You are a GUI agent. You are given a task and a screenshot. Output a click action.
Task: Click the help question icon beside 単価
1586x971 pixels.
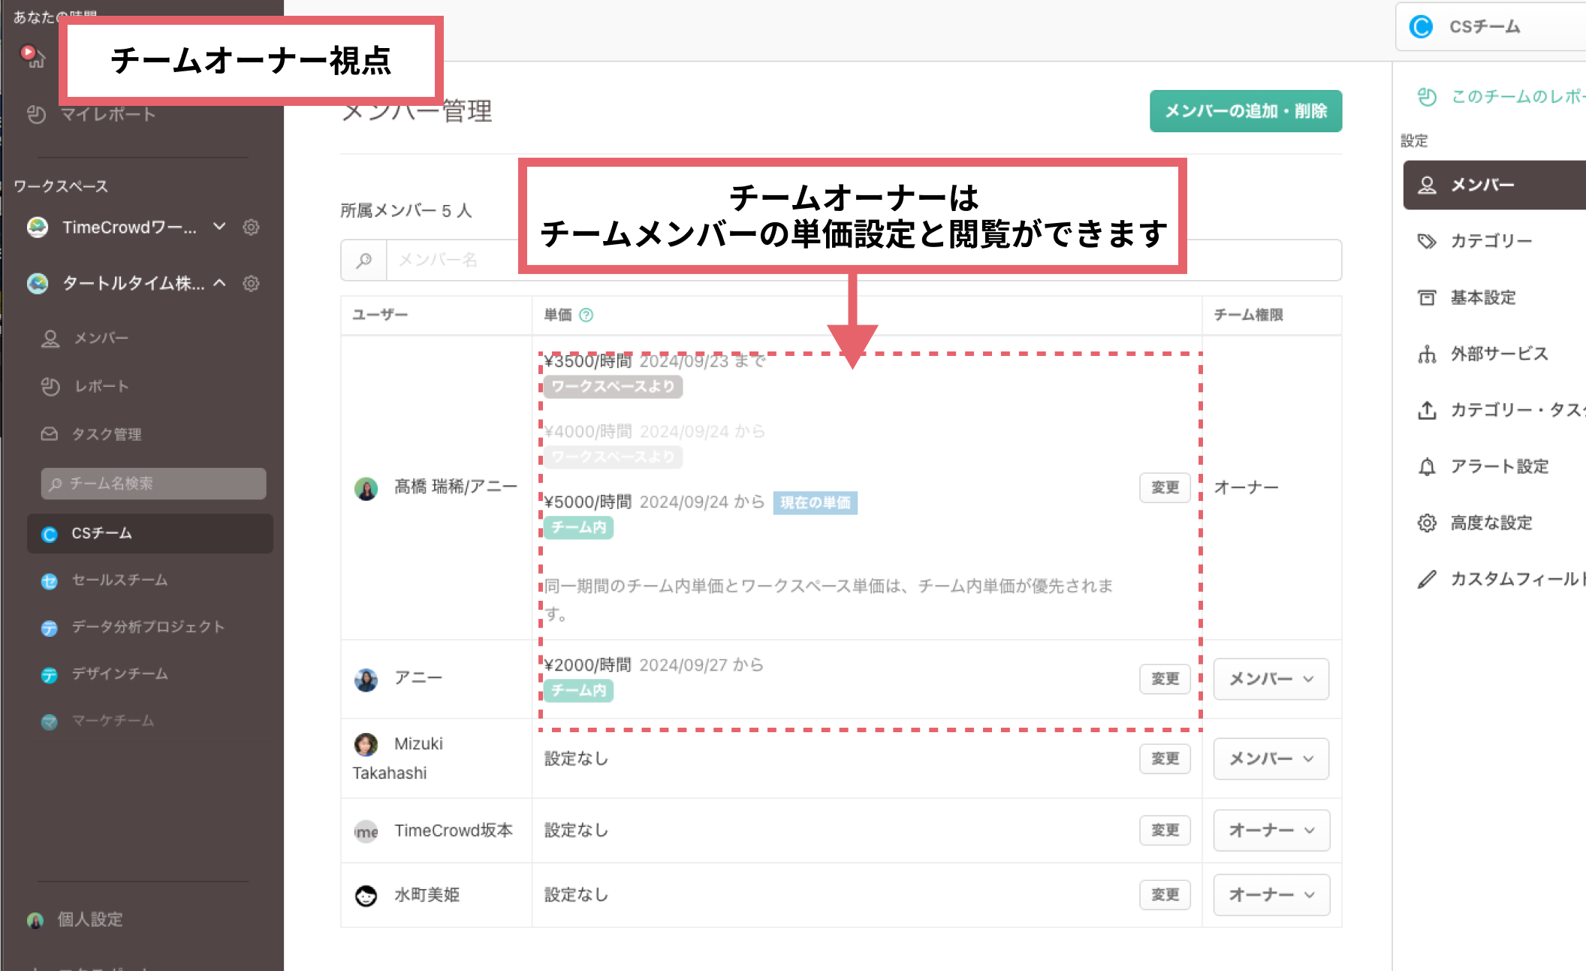(x=586, y=315)
